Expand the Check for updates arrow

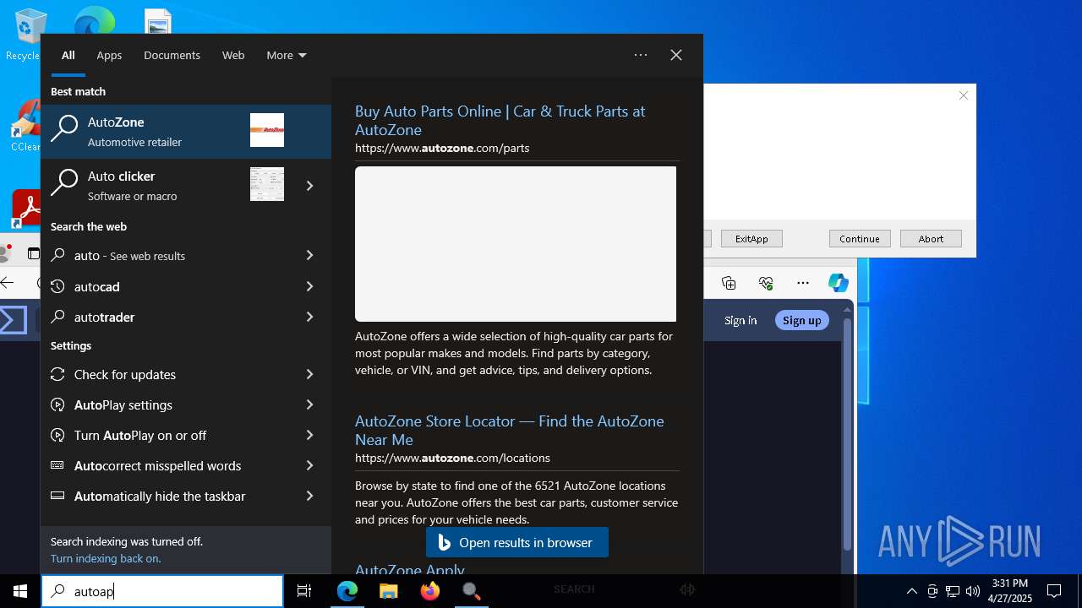pyautogui.click(x=309, y=374)
